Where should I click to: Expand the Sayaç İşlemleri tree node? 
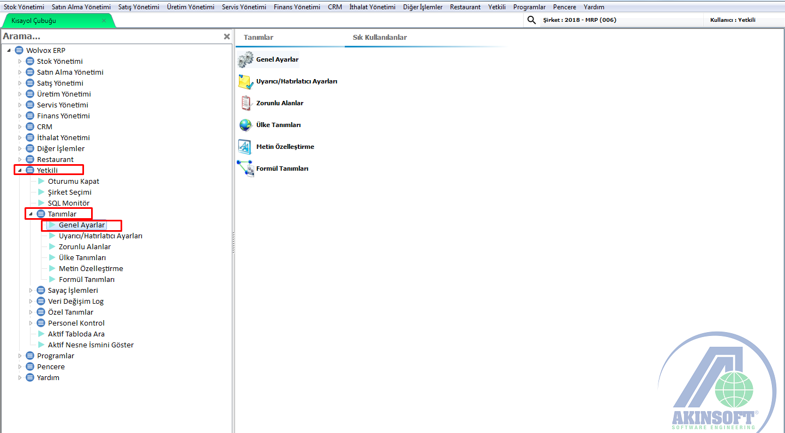tap(31, 290)
